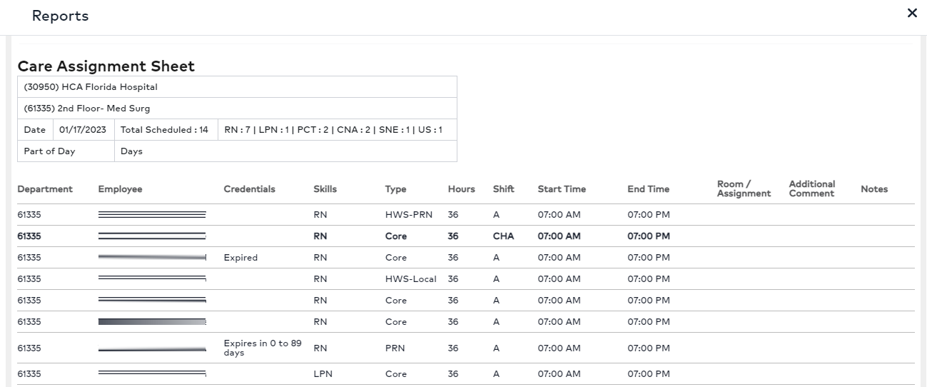The image size is (927, 387).
Task: Click the 'Expires in 0 to 89 days' credential
Action: [262, 348]
